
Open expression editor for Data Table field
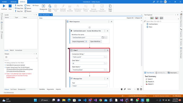106,63
